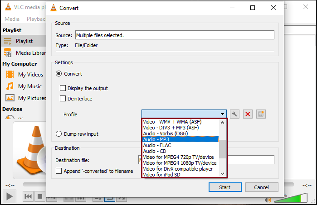
Task: Minimize the Convert dialog
Action: 232,8
